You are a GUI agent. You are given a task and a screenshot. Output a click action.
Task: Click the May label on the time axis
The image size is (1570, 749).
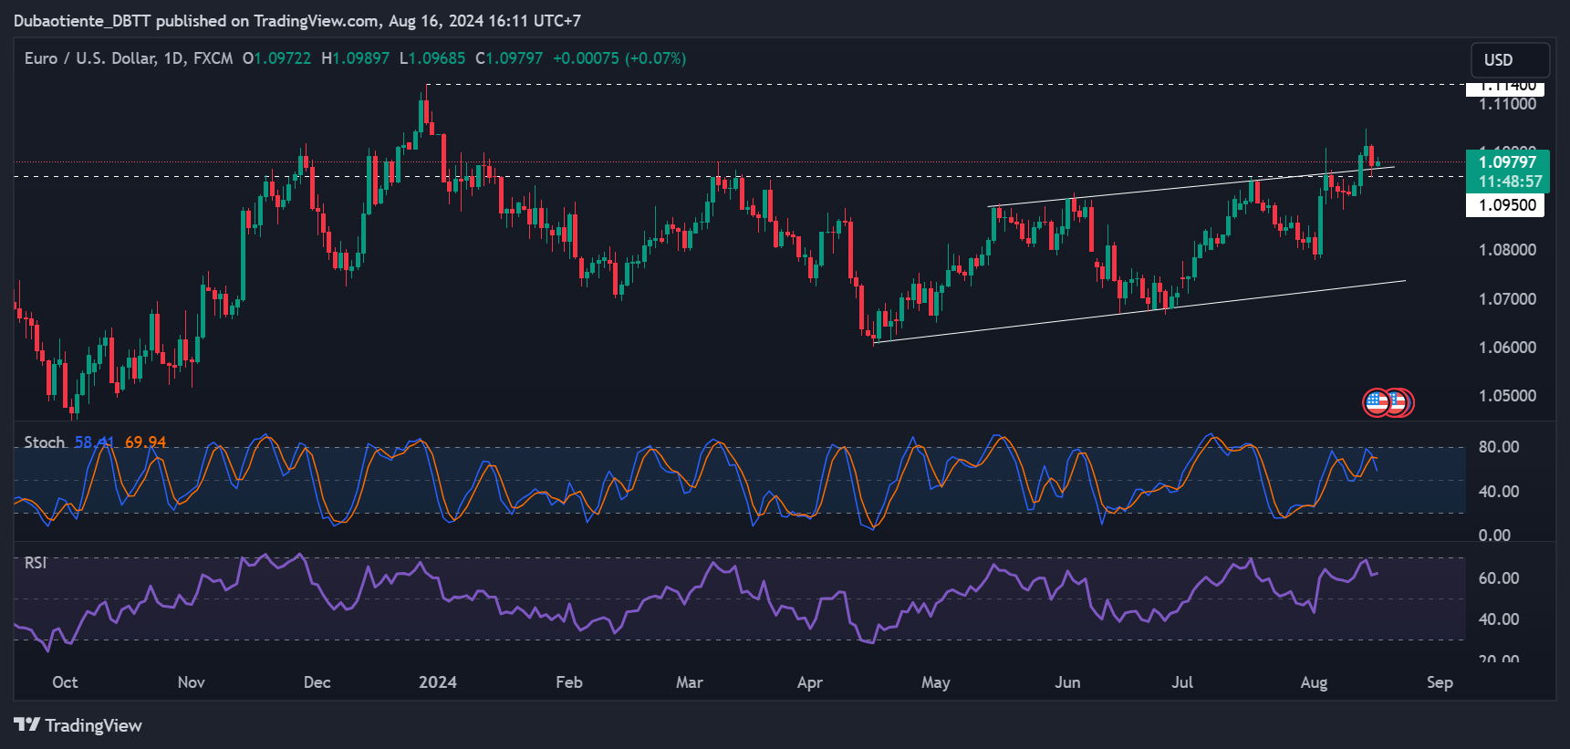(x=935, y=682)
